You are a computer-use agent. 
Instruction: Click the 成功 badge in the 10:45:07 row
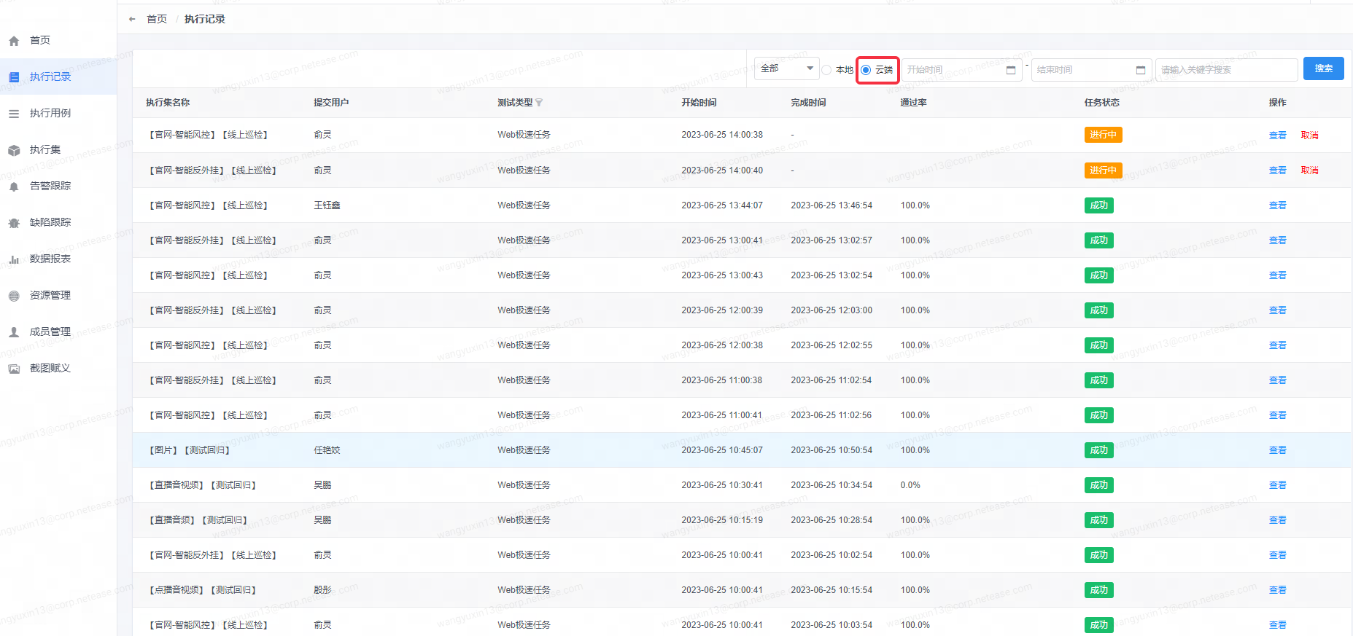pyautogui.click(x=1098, y=450)
